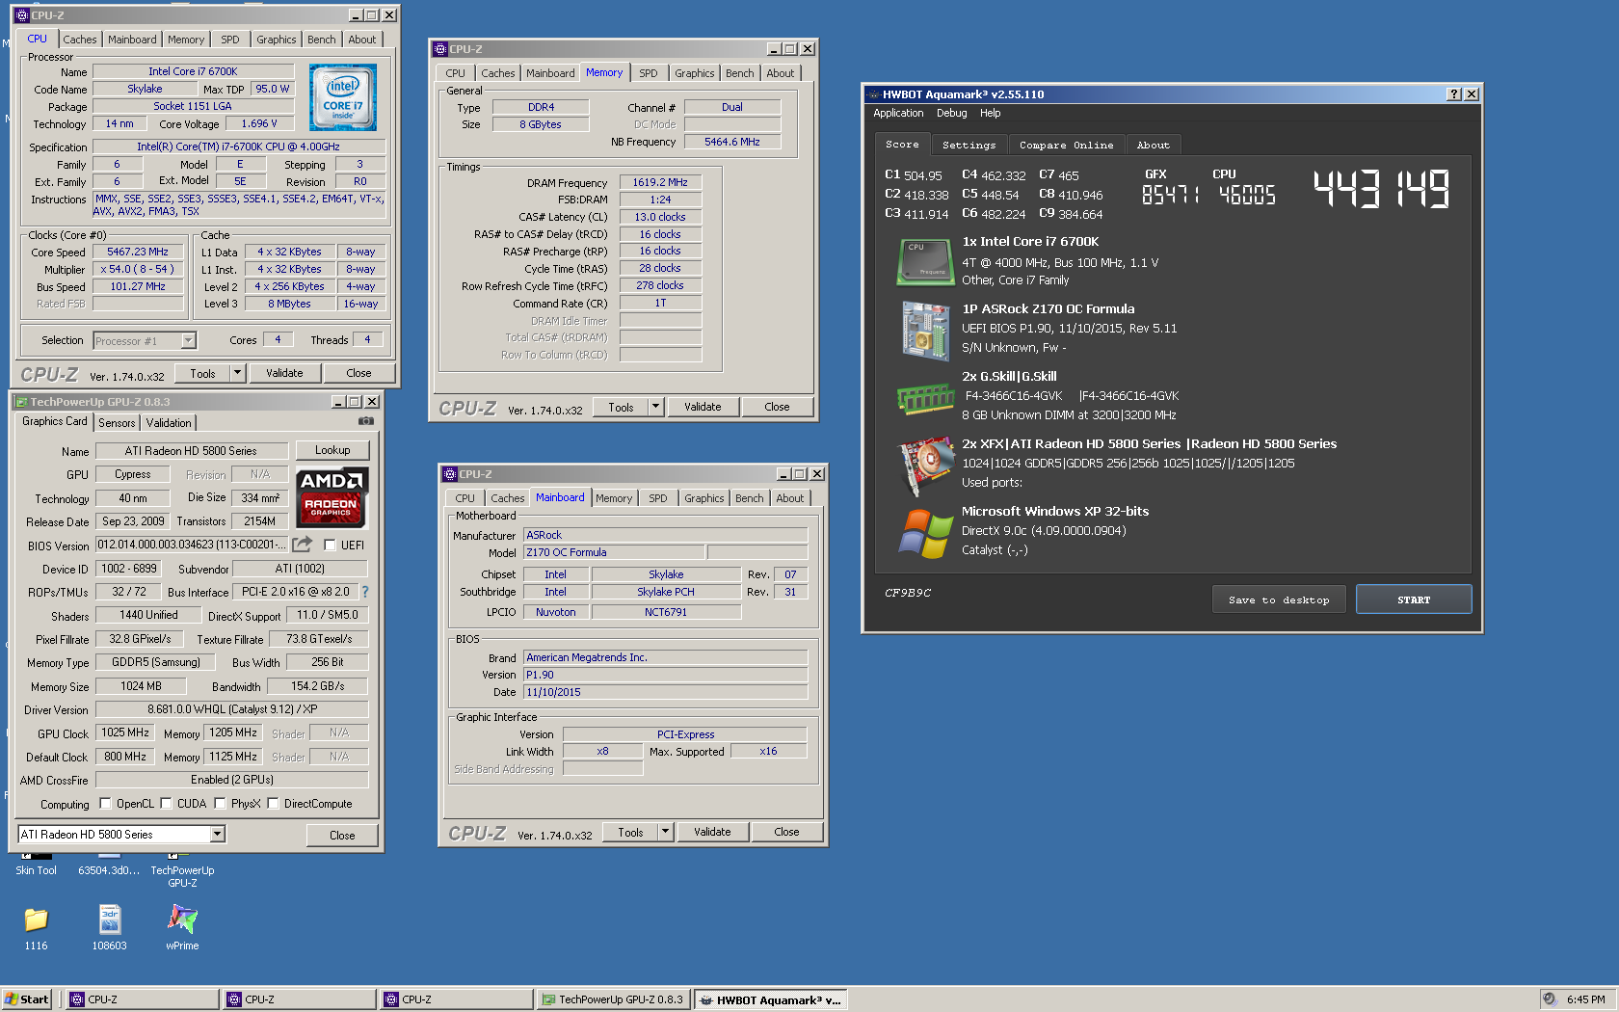1619x1012 pixels.
Task: Click the Driver Version field in GPU-Z
Action: (232, 709)
